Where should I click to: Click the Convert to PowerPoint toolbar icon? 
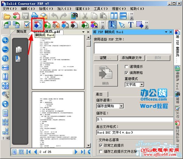56,25
